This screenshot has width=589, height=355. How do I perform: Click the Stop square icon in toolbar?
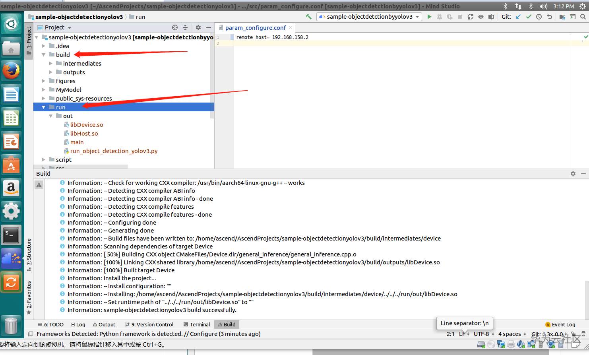click(x=460, y=17)
